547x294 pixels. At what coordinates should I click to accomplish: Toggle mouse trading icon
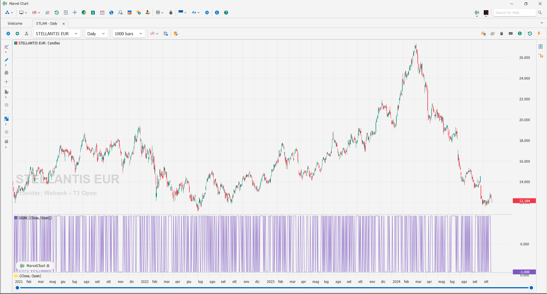click(502, 34)
